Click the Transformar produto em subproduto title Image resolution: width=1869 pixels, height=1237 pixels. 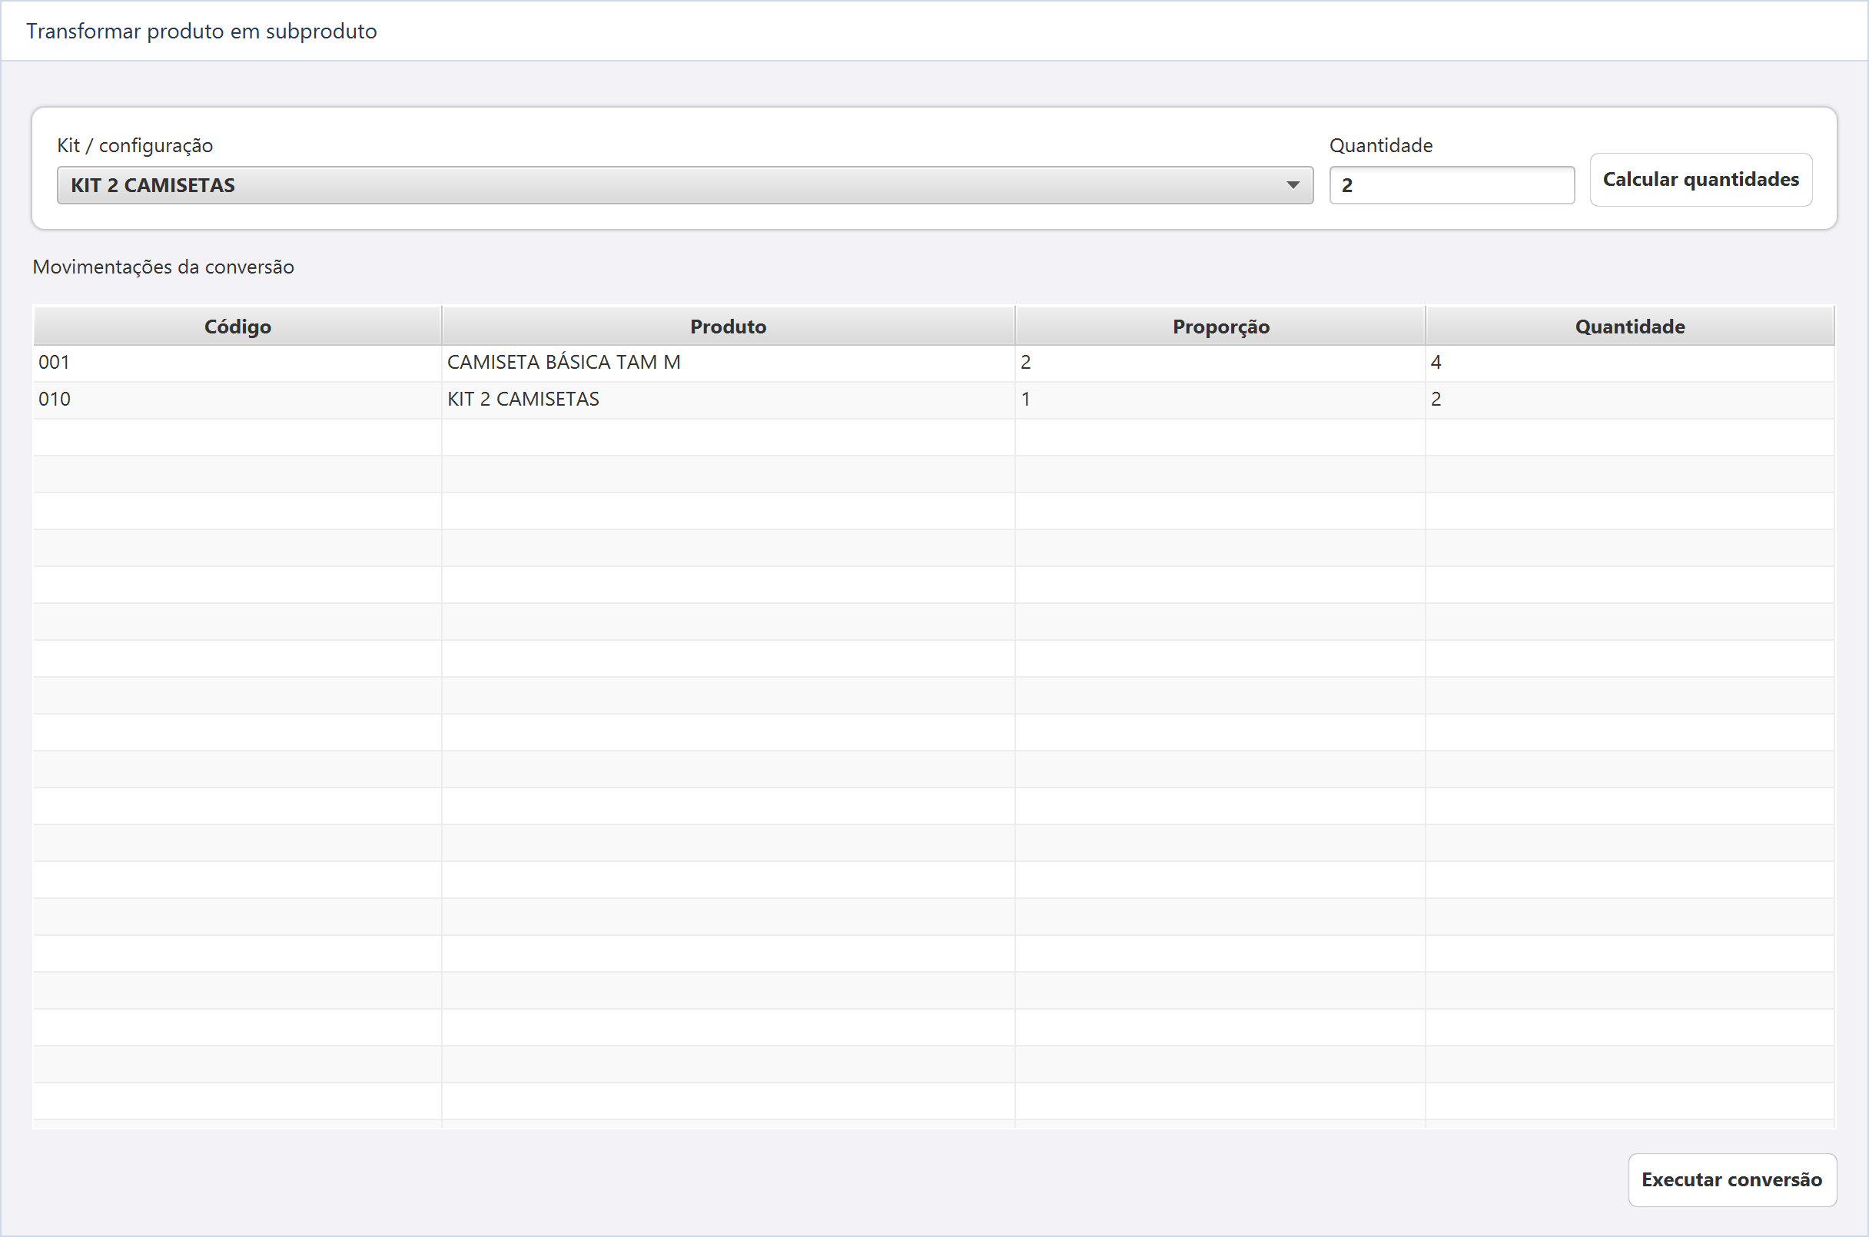pos(201,31)
